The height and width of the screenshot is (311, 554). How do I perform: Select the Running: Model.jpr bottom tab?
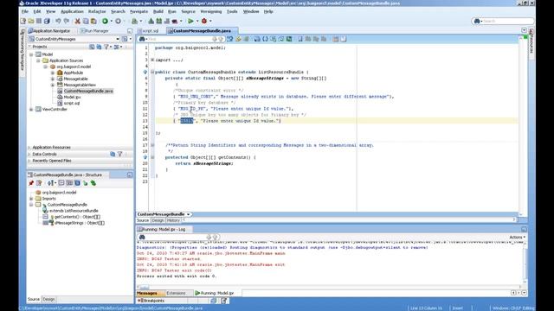pos(215,293)
